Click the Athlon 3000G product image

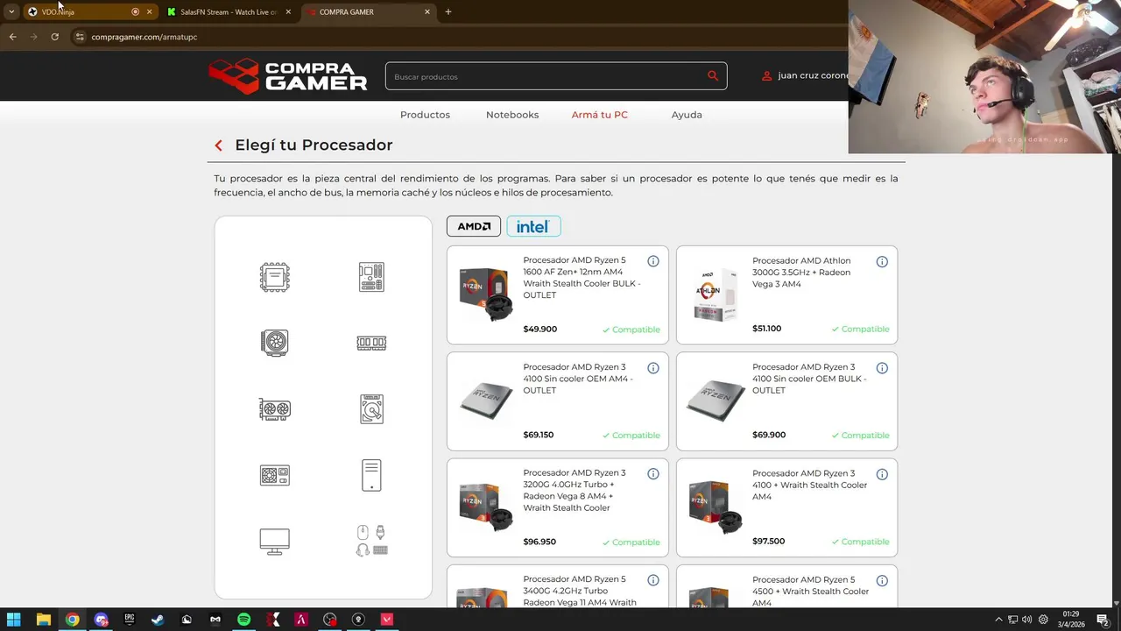pos(716,294)
